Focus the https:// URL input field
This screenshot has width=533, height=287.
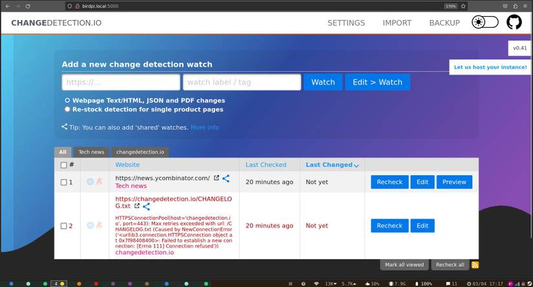(121, 82)
